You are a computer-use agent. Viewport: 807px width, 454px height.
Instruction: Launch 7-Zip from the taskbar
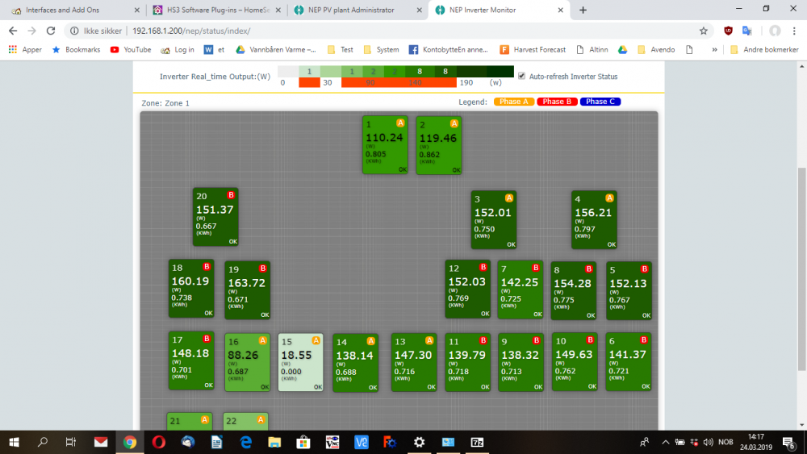[478, 442]
